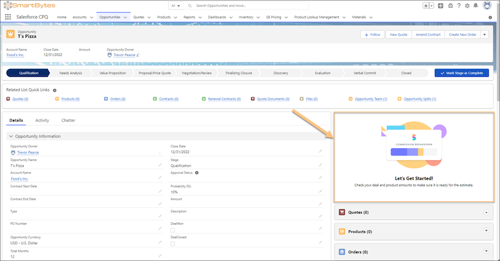Click the info icon beside Related List Quick Links

point(54,90)
